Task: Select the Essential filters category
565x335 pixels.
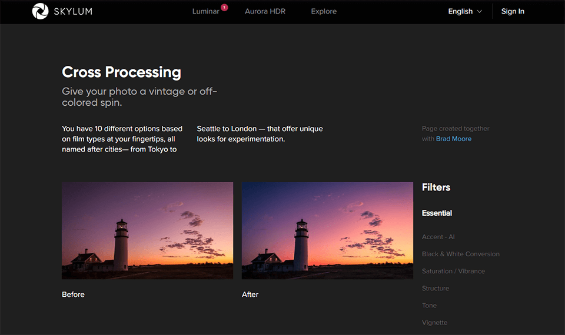Action: [x=437, y=213]
